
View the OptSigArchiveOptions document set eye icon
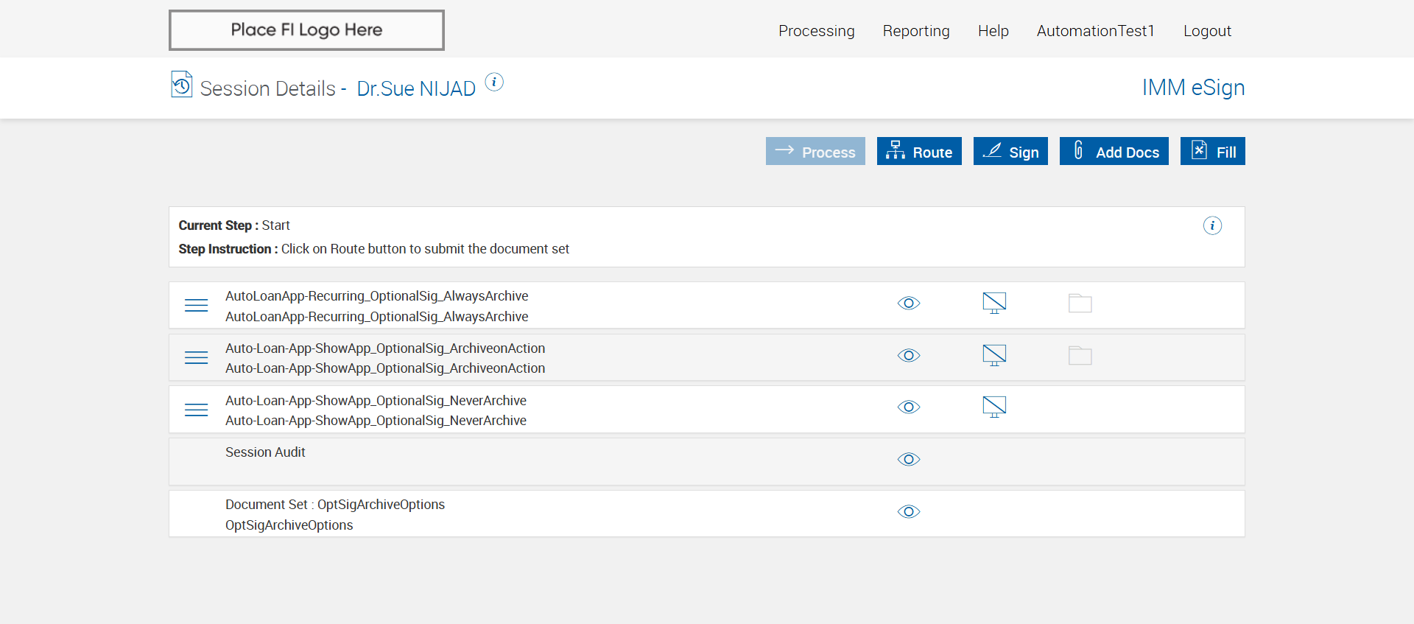(909, 511)
